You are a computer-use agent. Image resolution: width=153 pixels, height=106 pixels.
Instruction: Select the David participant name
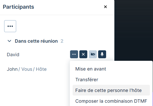(x=13, y=55)
